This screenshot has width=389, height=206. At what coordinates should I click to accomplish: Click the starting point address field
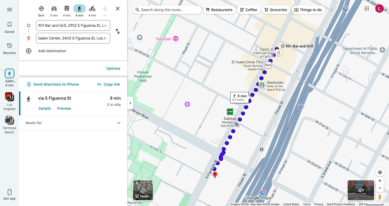(x=73, y=25)
